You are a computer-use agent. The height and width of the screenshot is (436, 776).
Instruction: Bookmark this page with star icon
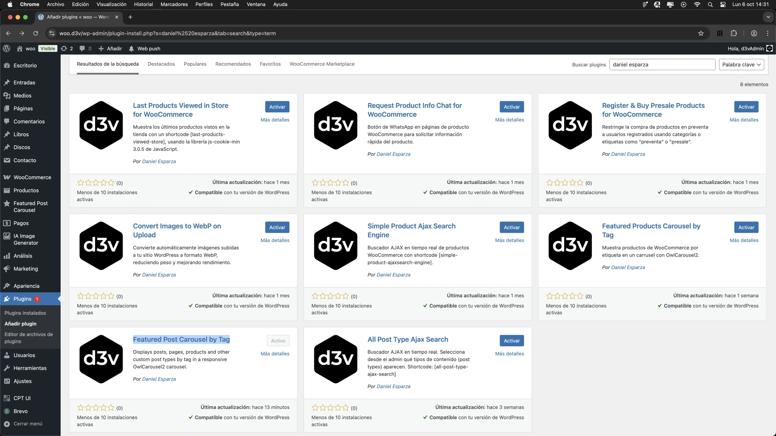coord(701,33)
